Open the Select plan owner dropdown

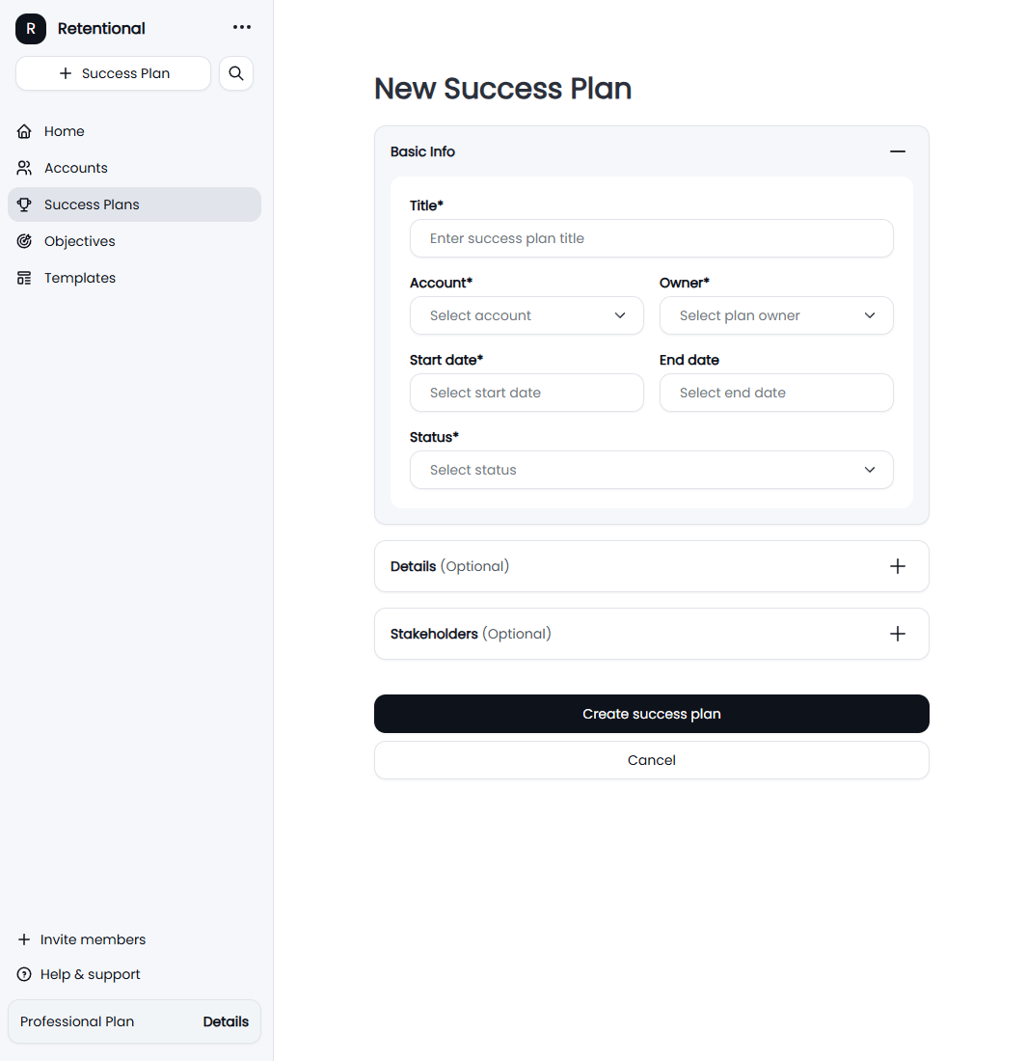776,315
